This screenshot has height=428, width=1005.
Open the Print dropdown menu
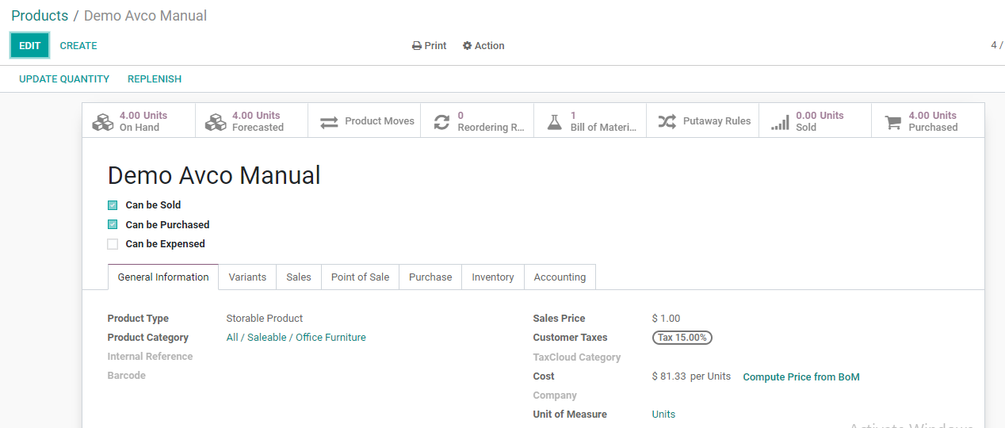[x=430, y=46]
